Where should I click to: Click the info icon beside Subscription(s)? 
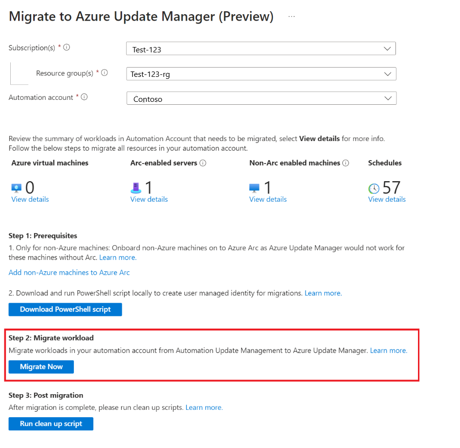pos(67,47)
